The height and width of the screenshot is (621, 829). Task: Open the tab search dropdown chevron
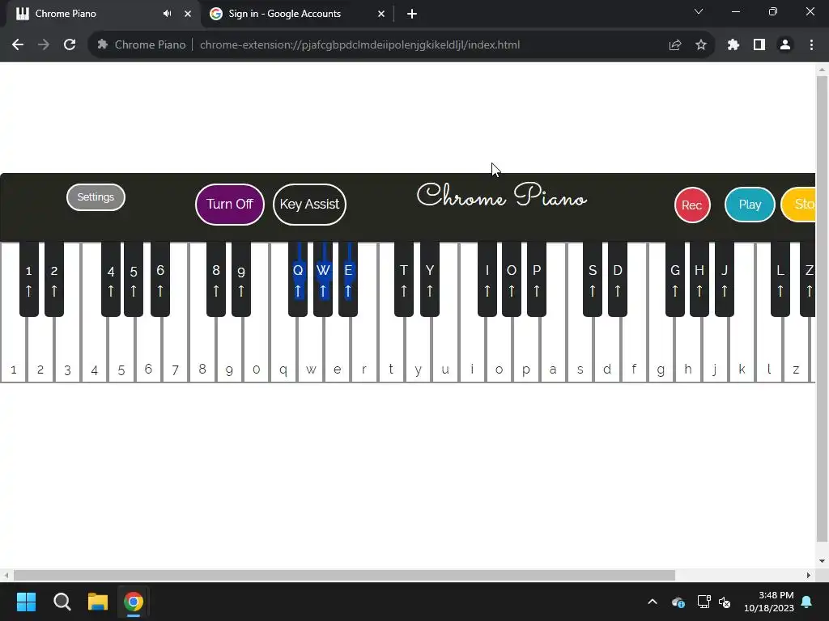(x=699, y=11)
